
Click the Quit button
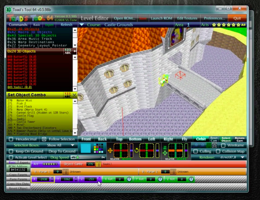point(237,18)
